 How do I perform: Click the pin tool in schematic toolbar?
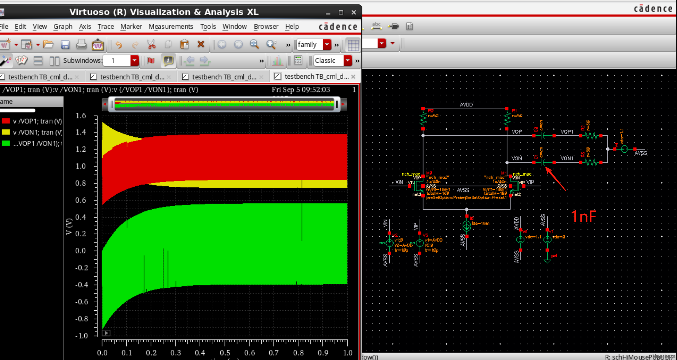(393, 26)
